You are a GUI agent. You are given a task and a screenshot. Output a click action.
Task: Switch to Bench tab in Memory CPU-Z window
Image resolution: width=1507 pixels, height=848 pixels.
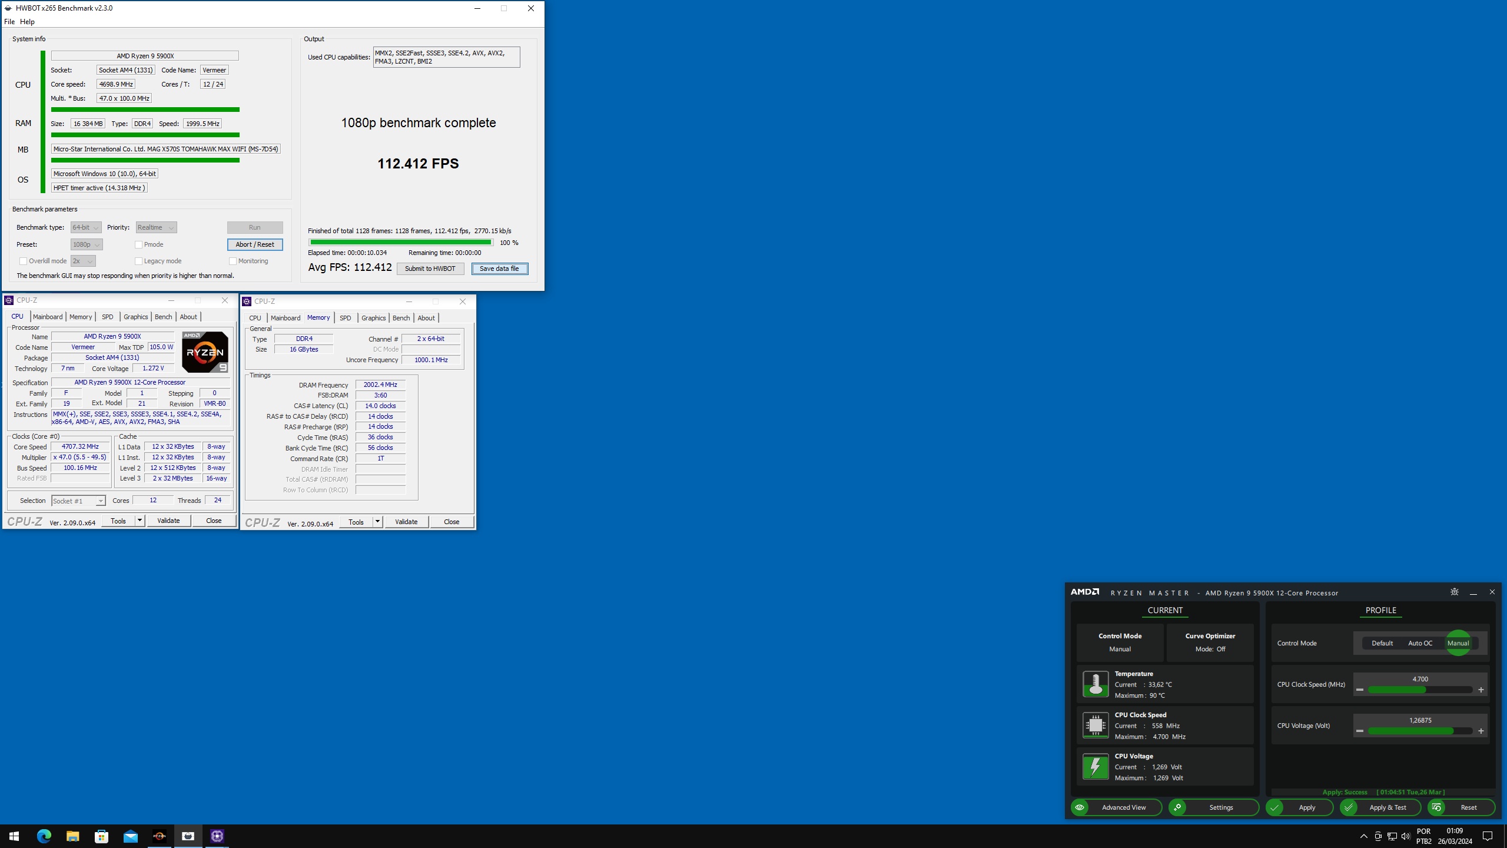(x=401, y=318)
